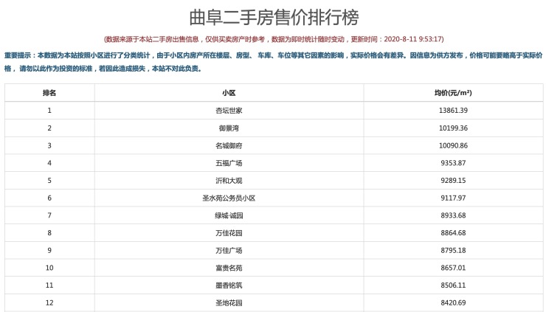Select price value 8795.18

pos(453,250)
